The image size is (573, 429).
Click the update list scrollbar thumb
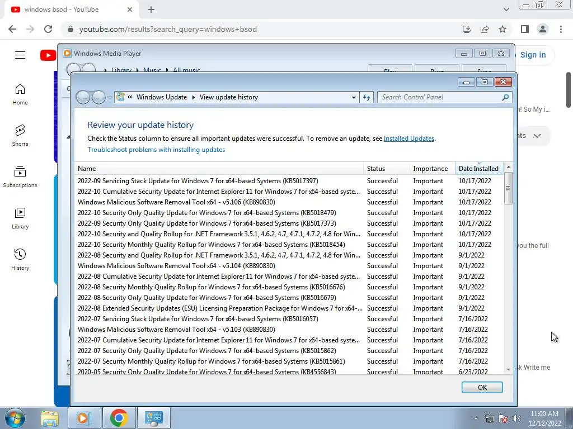(508, 188)
